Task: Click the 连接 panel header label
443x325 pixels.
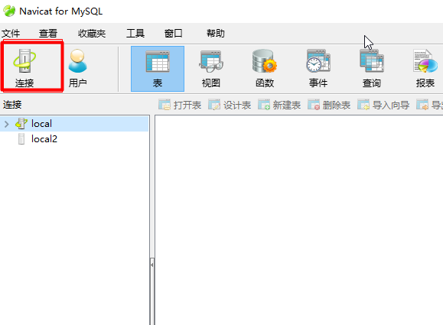Action: tap(12, 105)
